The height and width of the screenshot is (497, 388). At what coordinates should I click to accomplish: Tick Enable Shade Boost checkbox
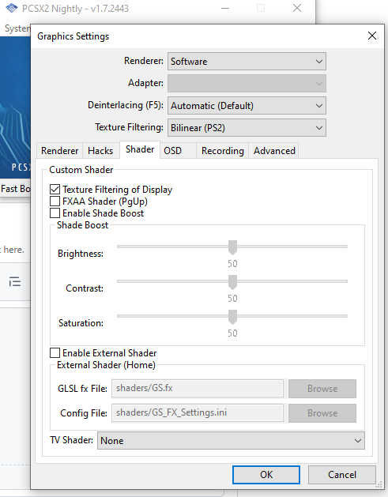(55, 213)
